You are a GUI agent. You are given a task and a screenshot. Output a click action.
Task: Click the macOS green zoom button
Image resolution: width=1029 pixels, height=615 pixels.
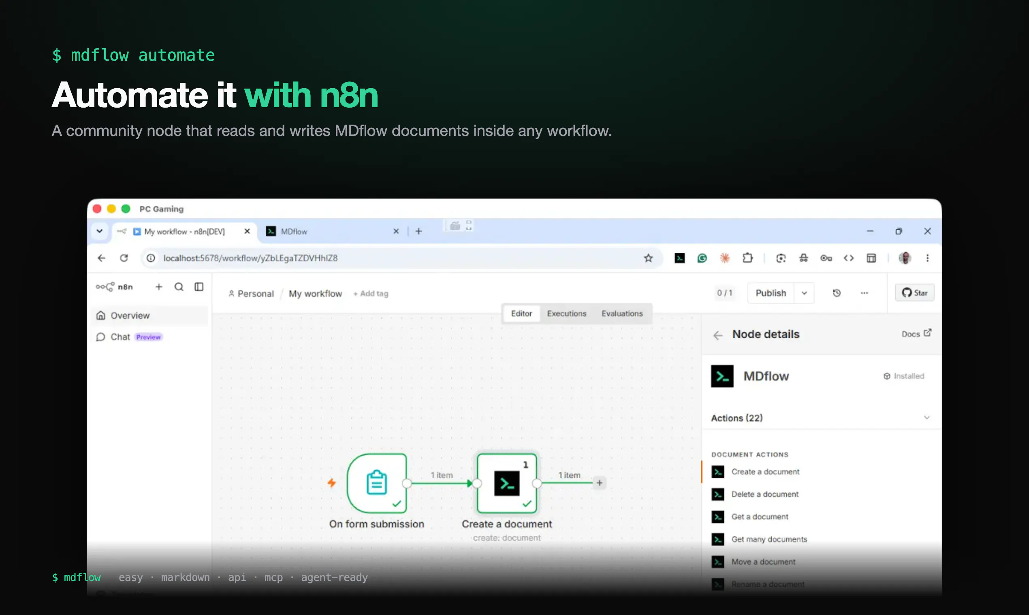(x=126, y=208)
